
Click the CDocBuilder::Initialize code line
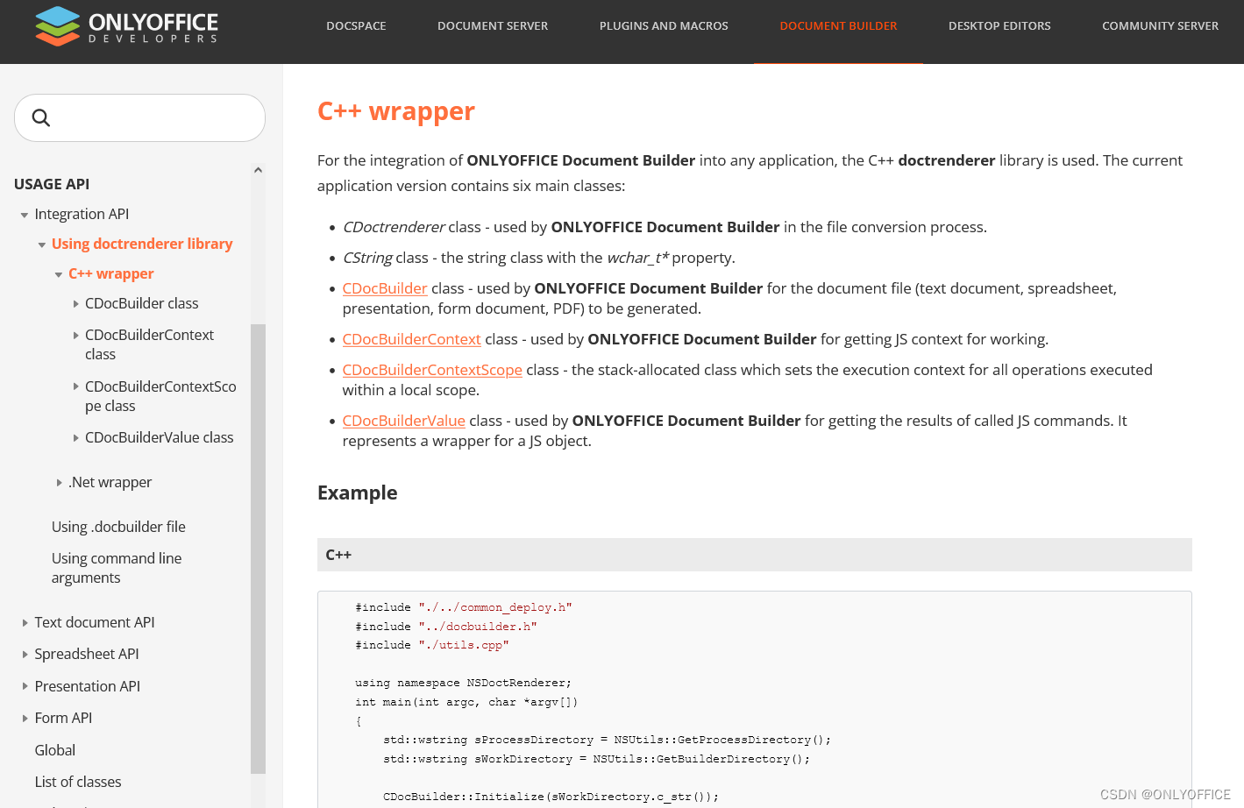pyautogui.click(x=551, y=797)
